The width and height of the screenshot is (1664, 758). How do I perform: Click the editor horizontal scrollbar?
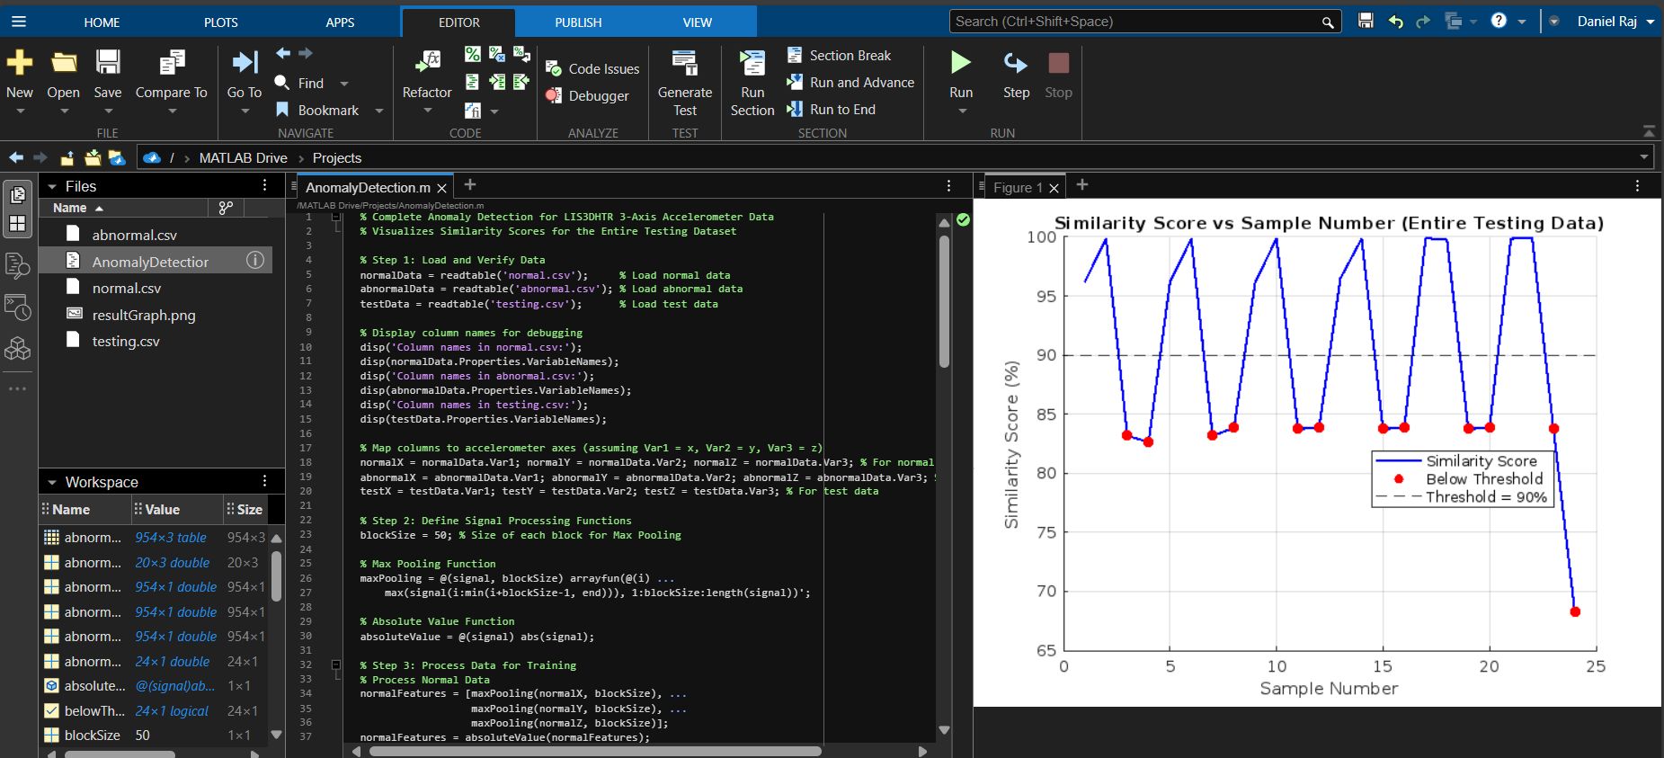(595, 751)
